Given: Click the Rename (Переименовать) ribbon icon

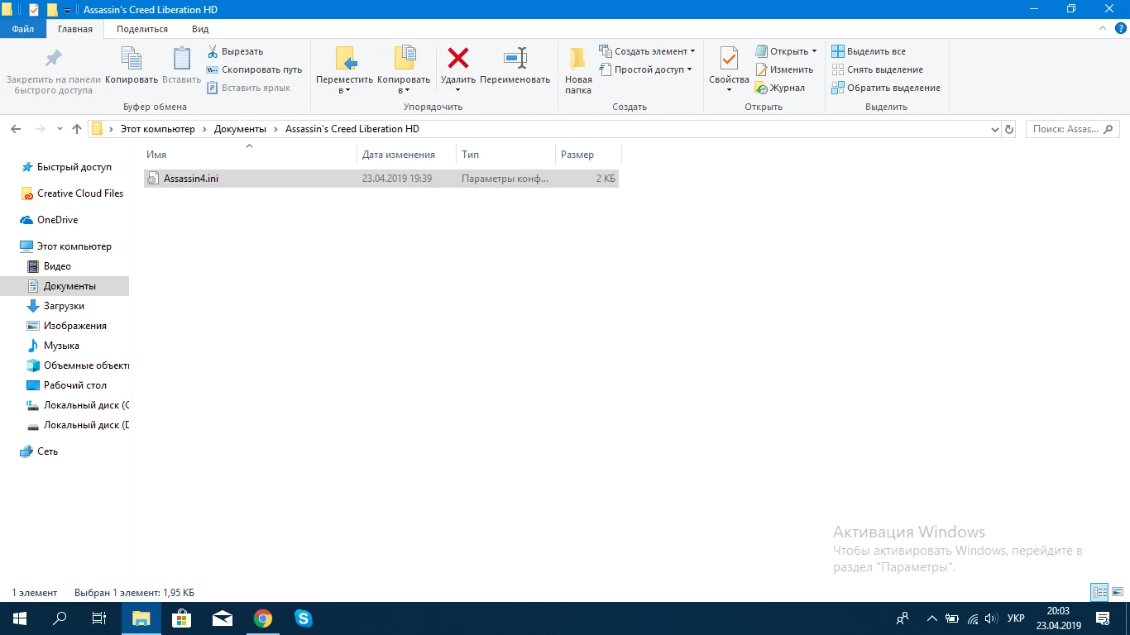Looking at the screenshot, I should click(x=515, y=60).
